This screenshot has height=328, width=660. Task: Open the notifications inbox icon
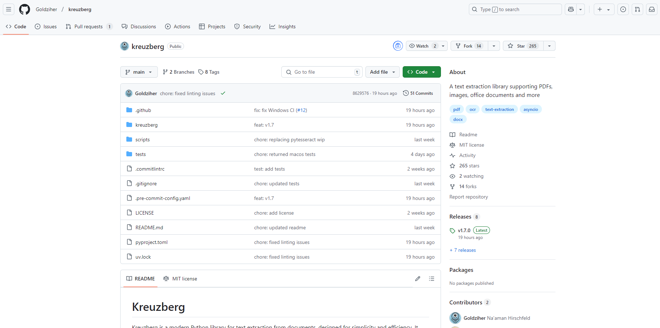click(x=652, y=9)
